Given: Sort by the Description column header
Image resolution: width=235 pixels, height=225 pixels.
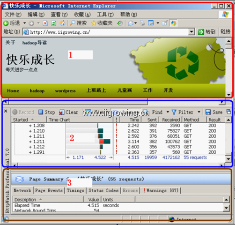Looking at the screenshot, I should pyautogui.click(x=48, y=200).
